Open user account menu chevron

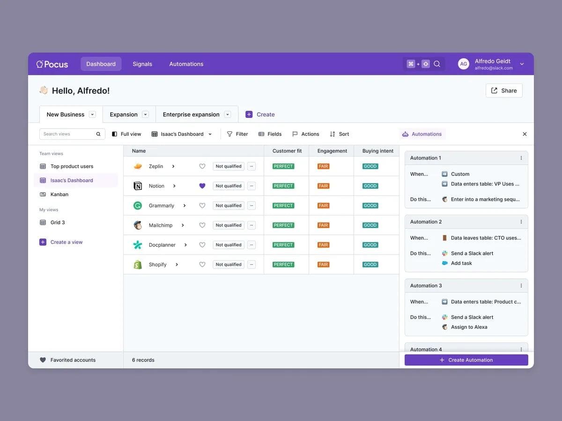(522, 64)
